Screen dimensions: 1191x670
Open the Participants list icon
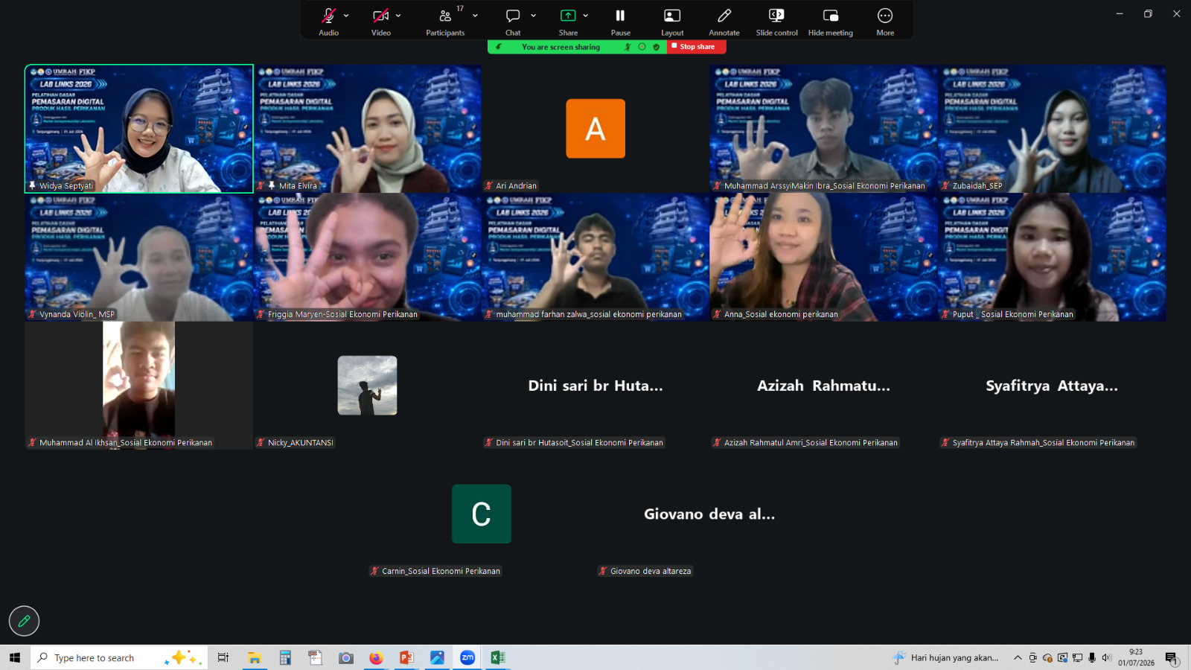(x=445, y=16)
